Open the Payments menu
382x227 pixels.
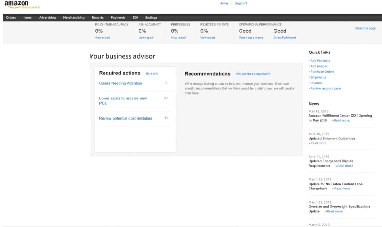click(x=118, y=18)
